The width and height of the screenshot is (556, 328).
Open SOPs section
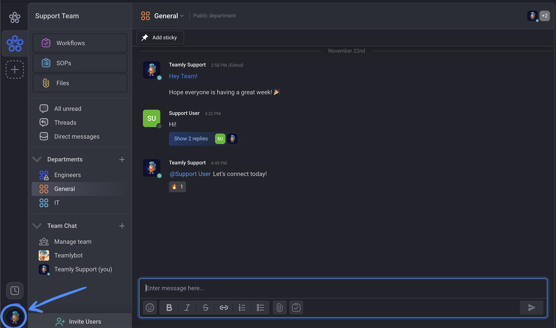80,63
